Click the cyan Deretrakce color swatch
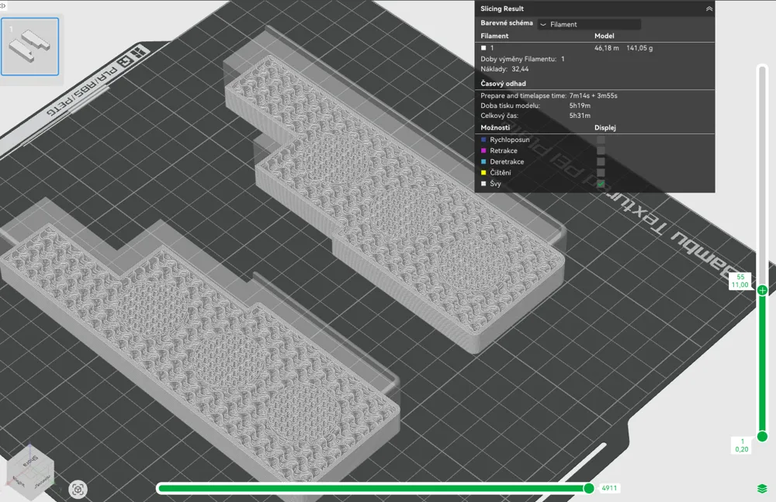Viewport: 776px width, 502px height. pos(483,161)
